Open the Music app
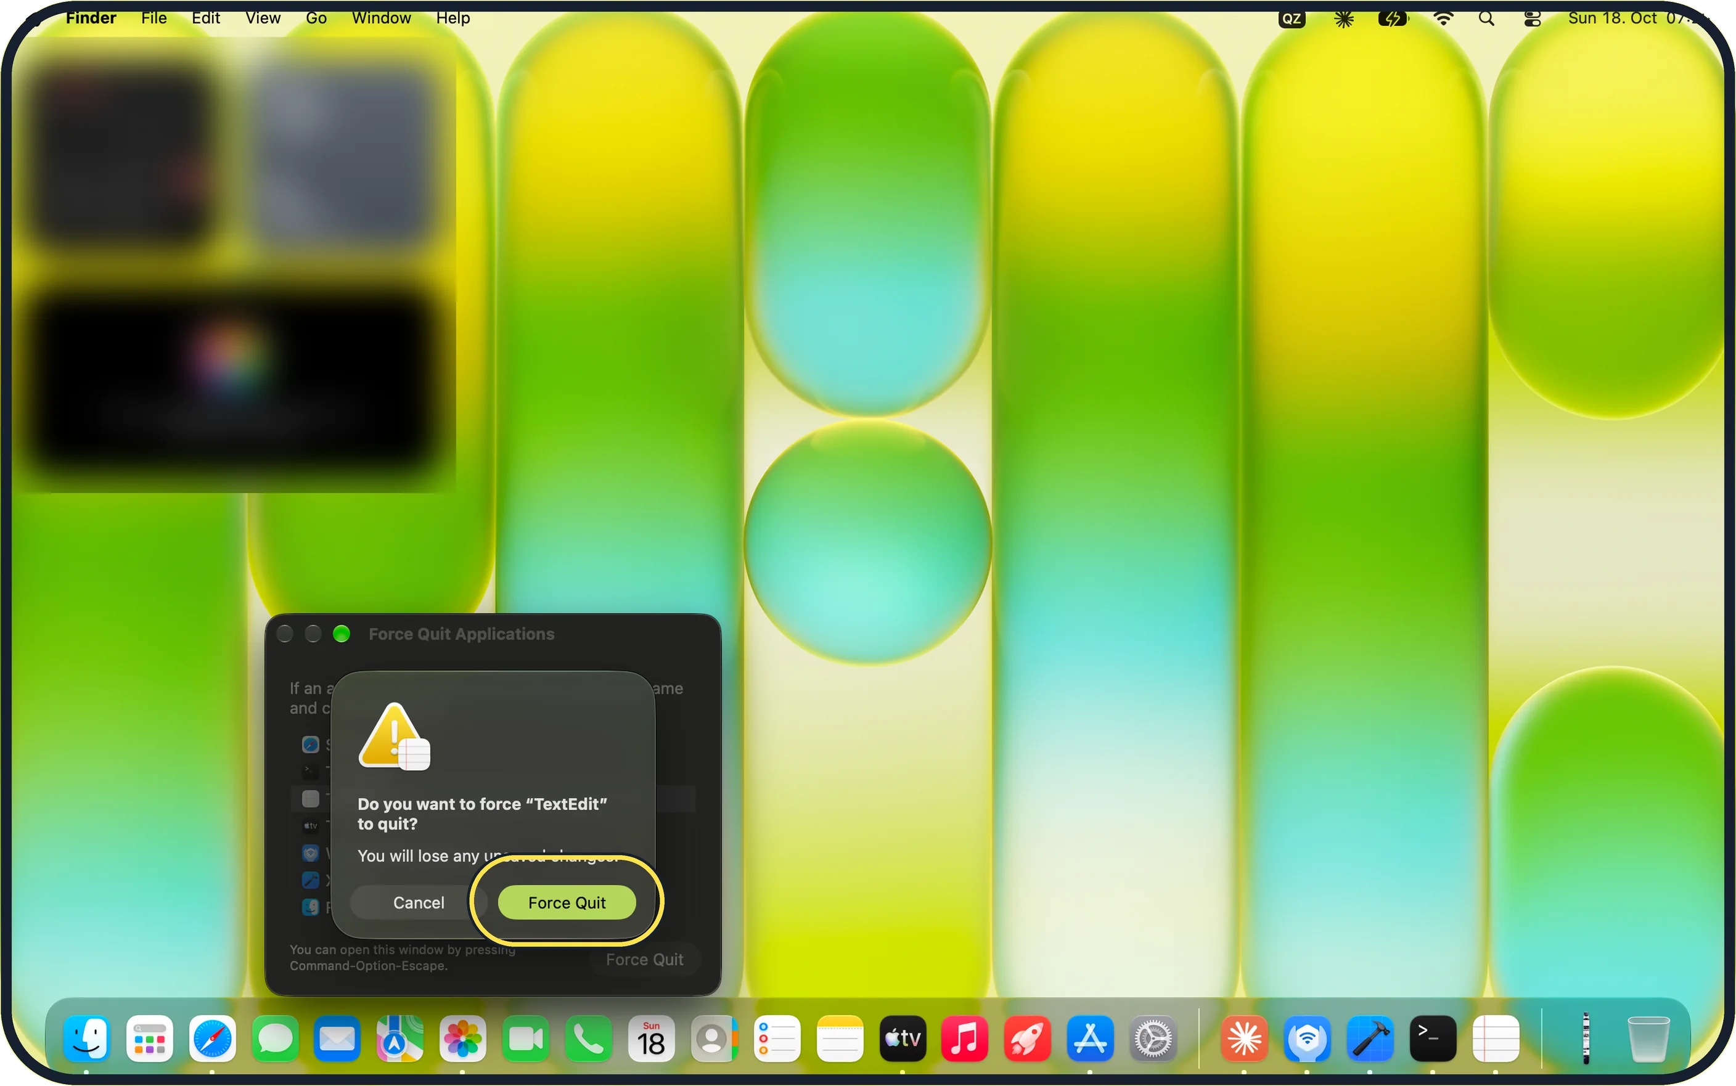Image resolution: width=1736 pixels, height=1086 pixels. coord(965,1039)
